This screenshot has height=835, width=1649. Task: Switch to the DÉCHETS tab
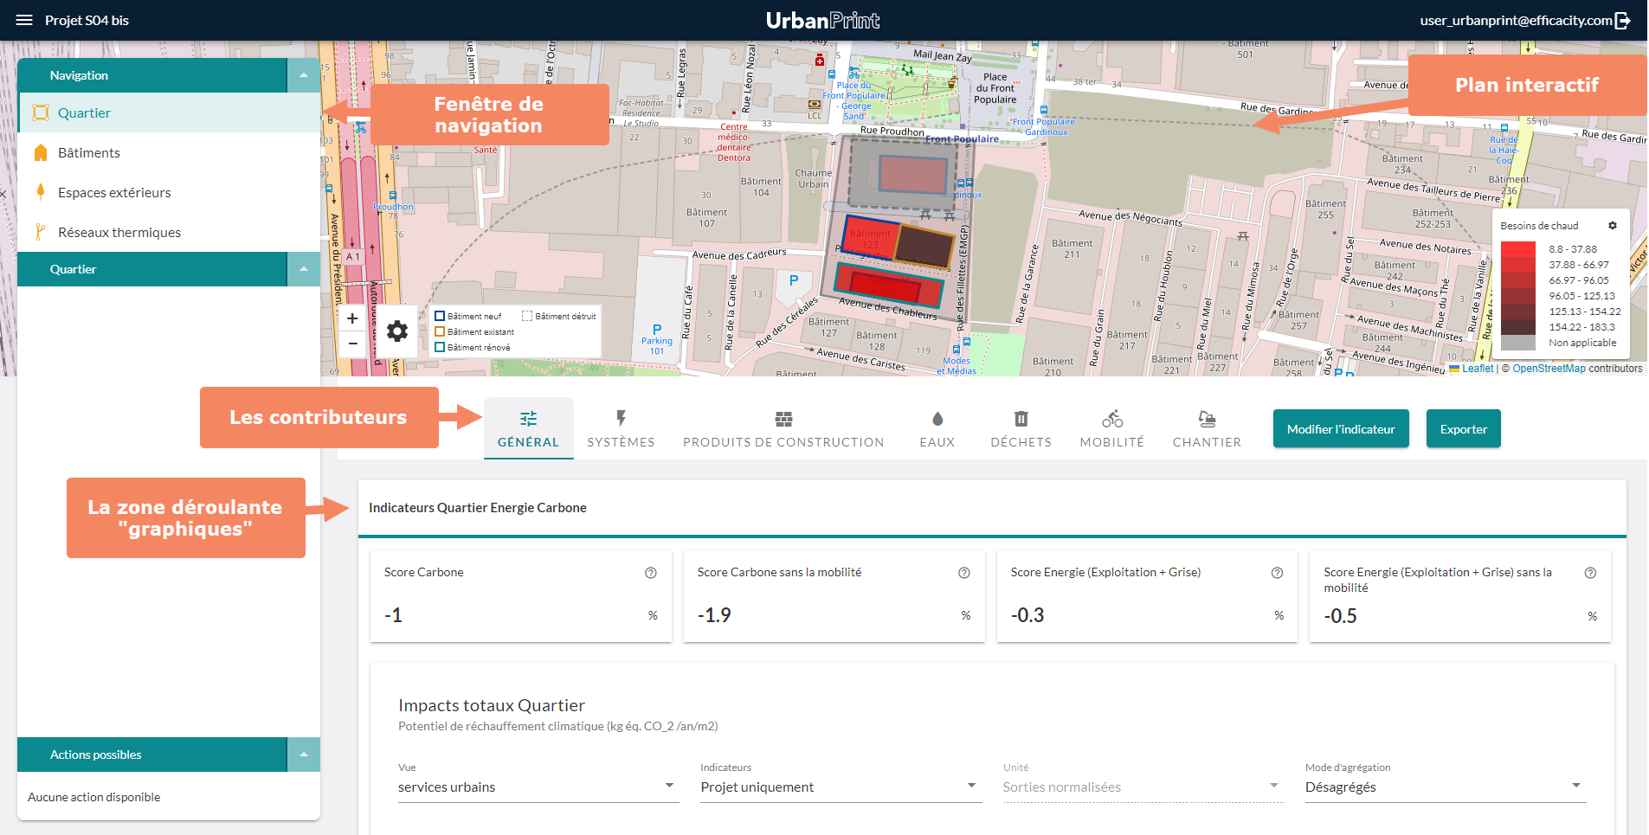tap(1021, 428)
